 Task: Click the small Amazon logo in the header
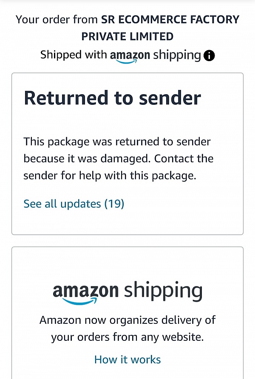point(130,56)
